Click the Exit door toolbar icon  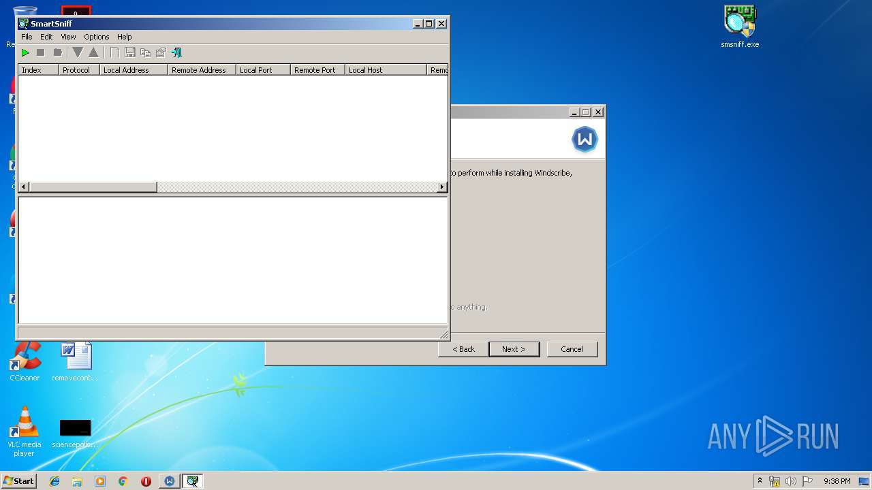176,52
